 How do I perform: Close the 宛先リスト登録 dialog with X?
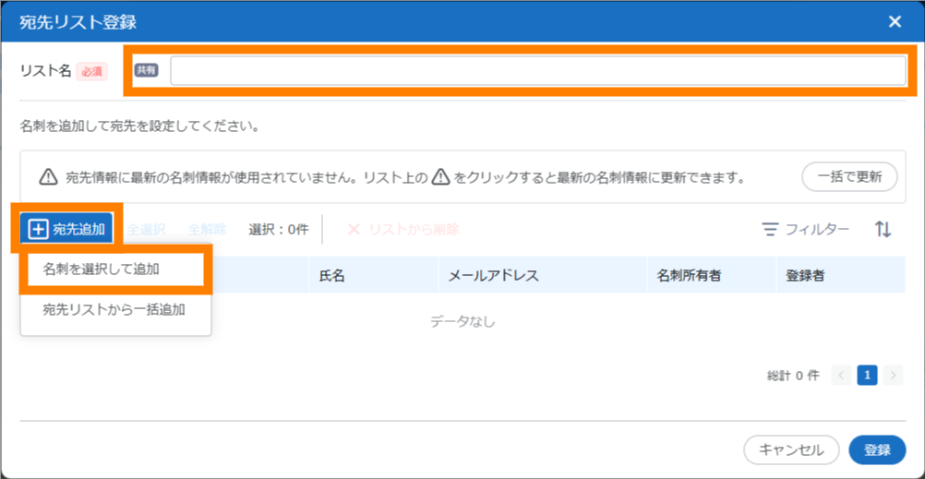coord(895,22)
